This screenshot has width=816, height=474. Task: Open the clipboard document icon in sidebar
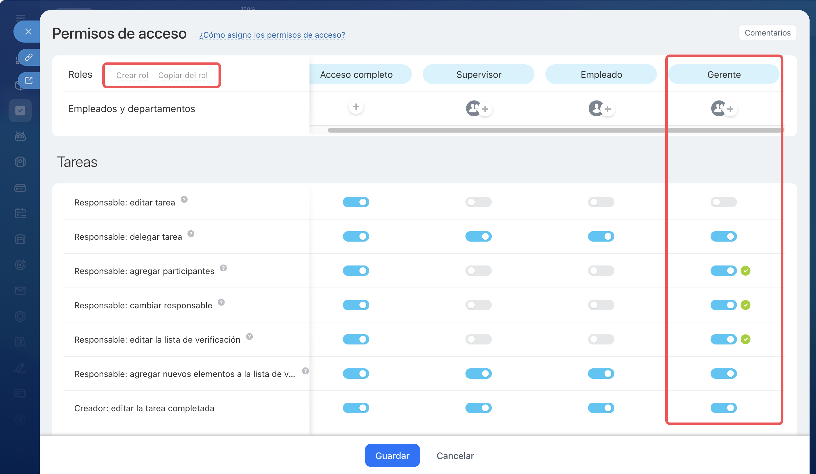pyautogui.click(x=20, y=162)
